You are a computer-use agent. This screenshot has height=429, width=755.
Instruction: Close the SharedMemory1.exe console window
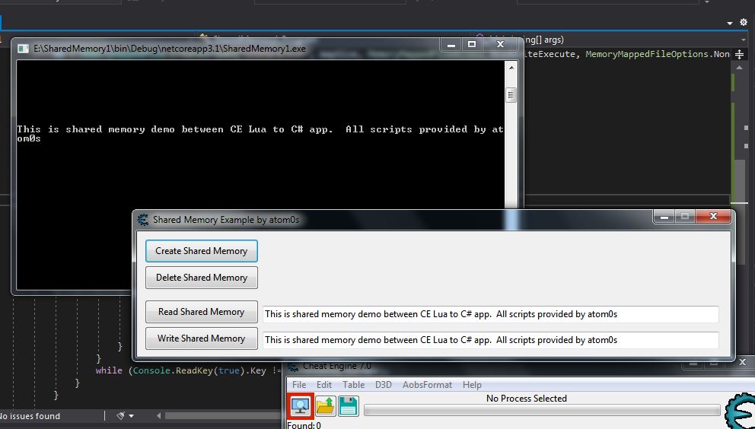coord(500,45)
